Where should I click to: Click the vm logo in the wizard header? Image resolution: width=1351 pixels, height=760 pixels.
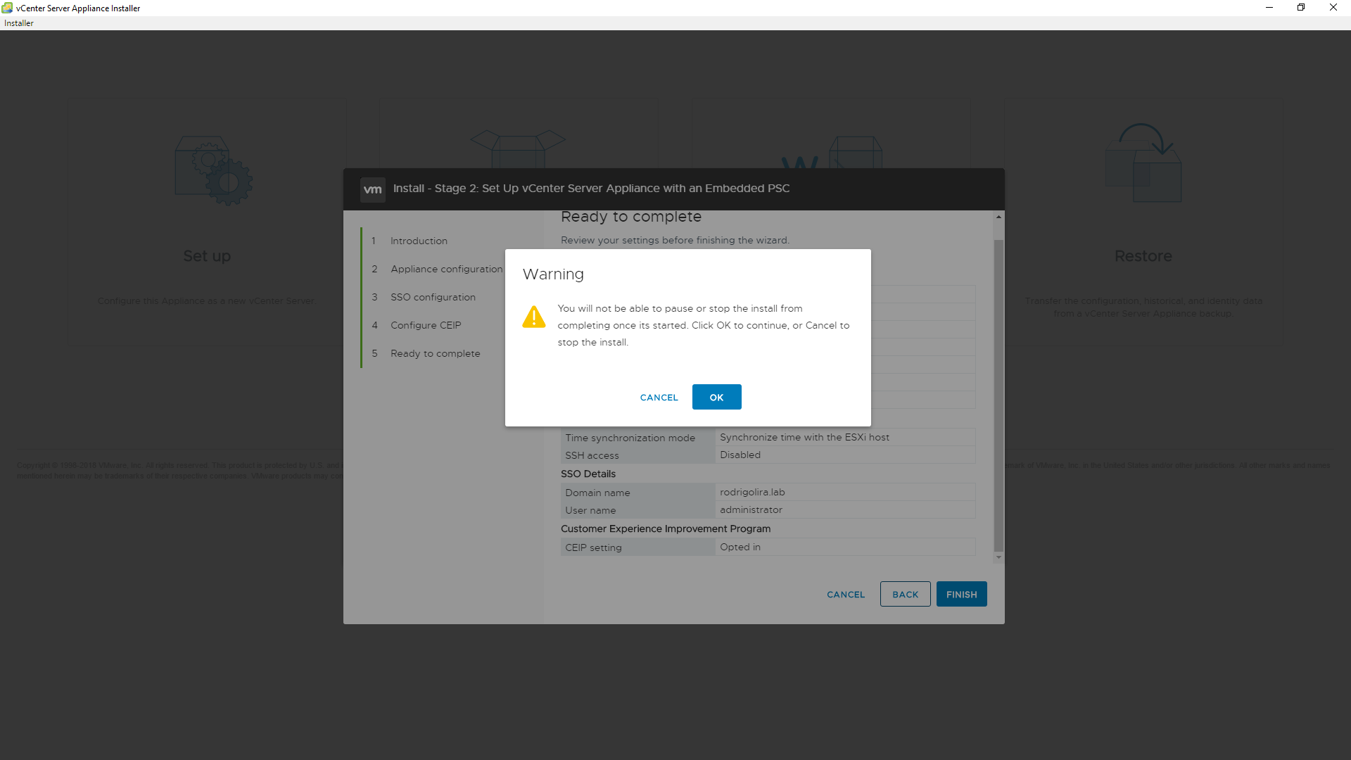372,189
